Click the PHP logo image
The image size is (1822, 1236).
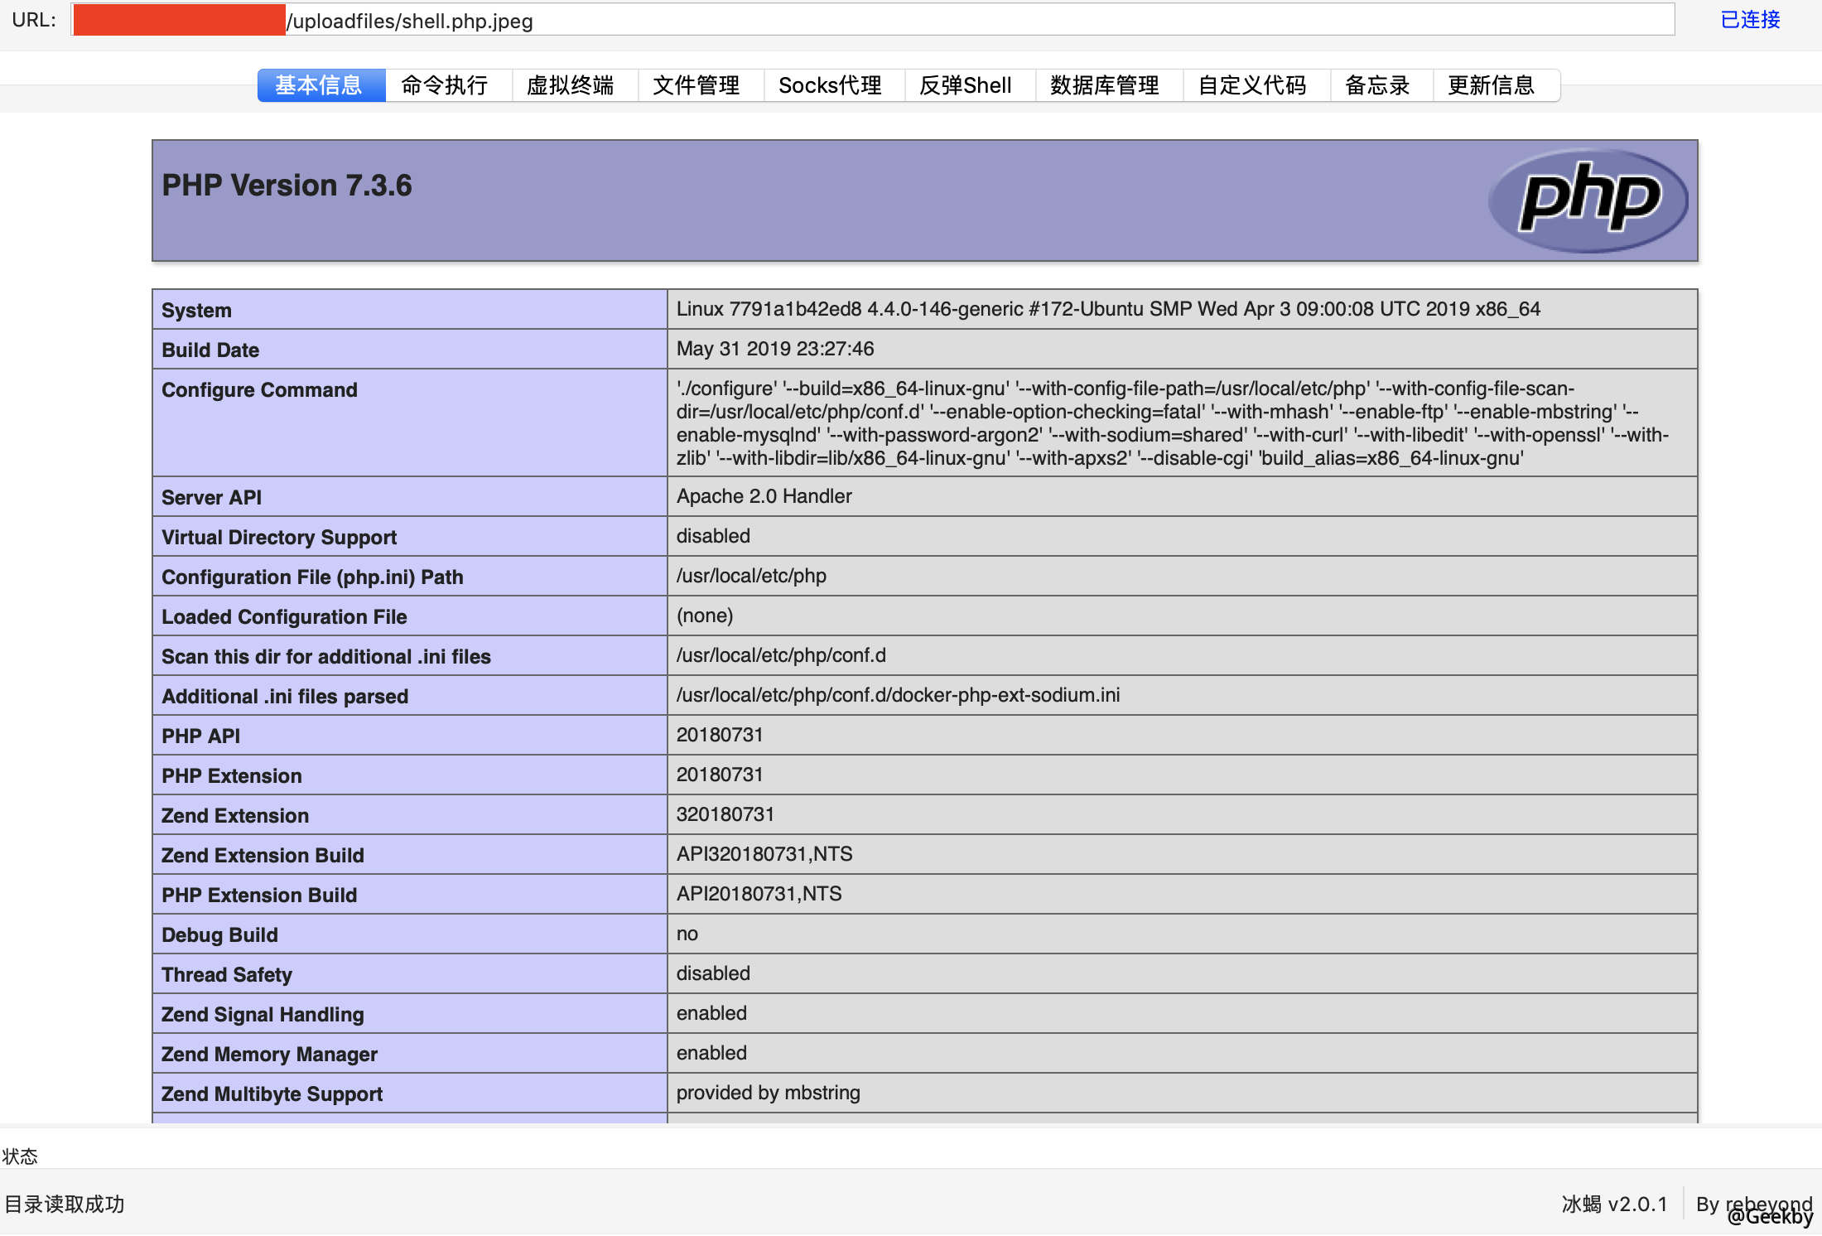coord(1588,200)
